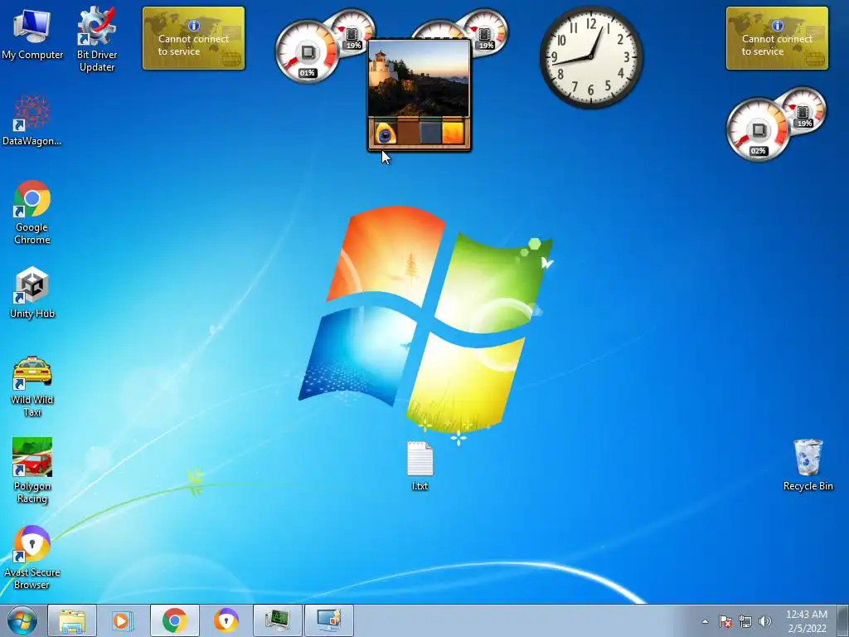Select the orange tile in puzzle gadget

coord(454,133)
